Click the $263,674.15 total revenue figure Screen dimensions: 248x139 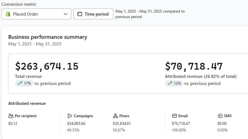47,66
